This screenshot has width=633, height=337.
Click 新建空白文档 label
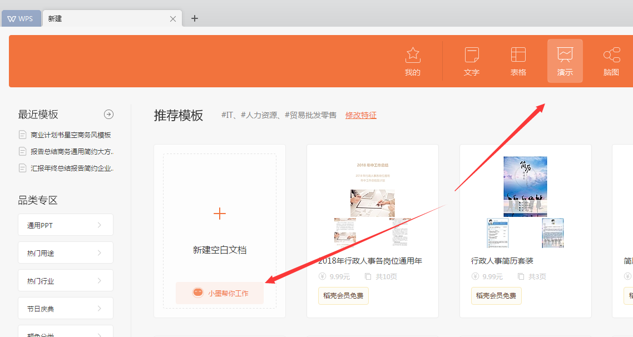point(220,250)
